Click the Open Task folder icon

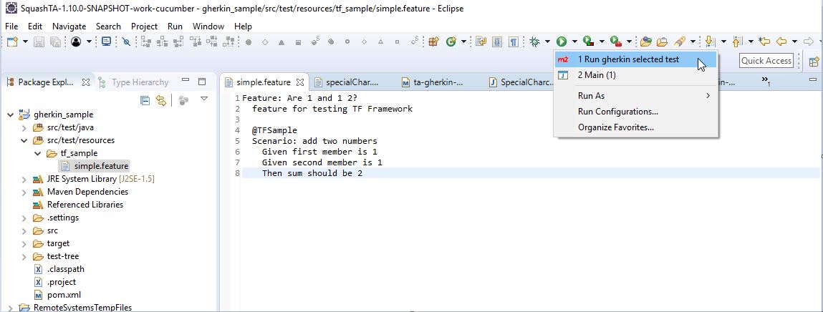tap(663, 42)
